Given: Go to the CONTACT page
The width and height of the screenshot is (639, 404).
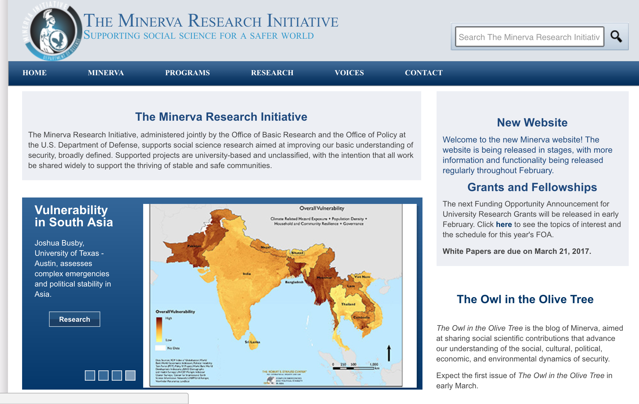Looking at the screenshot, I should pyautogui.click(x=423, y=73).
